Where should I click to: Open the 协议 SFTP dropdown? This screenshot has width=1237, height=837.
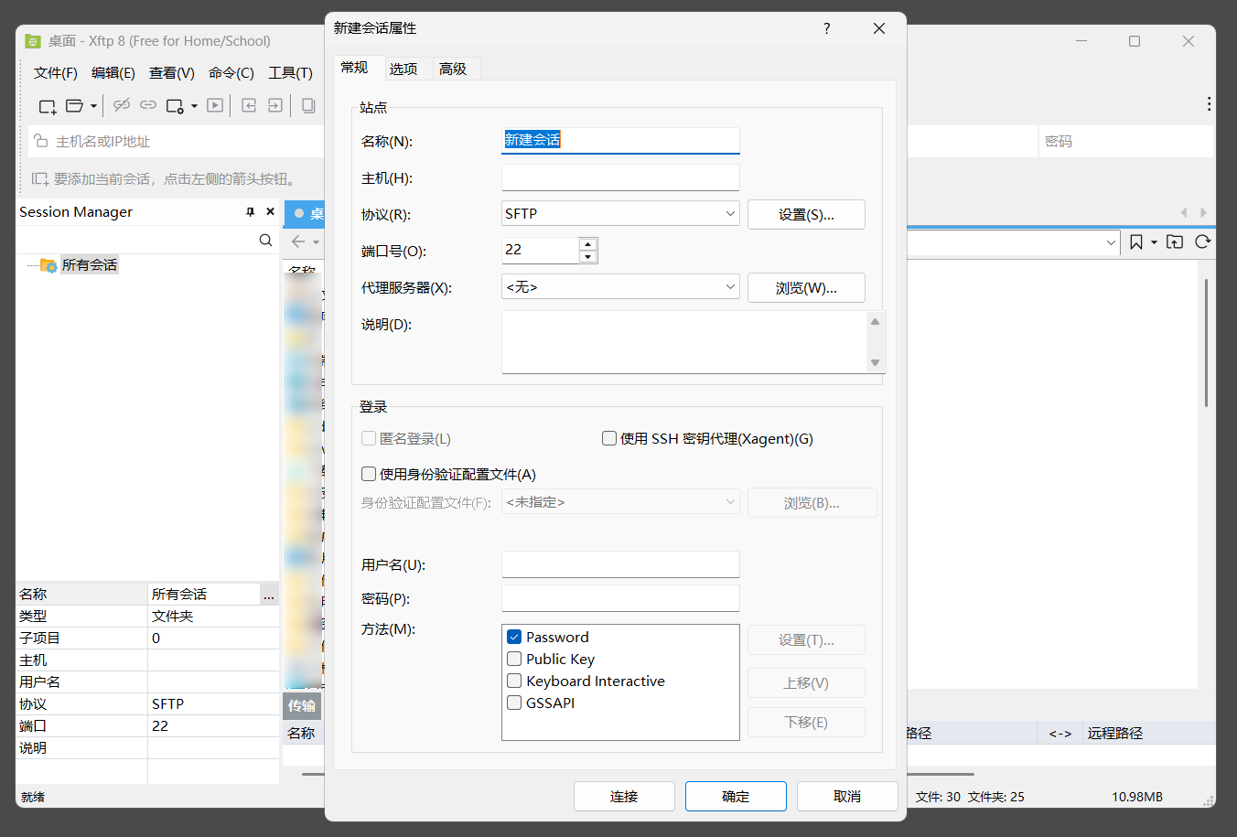tap(730, 214)
